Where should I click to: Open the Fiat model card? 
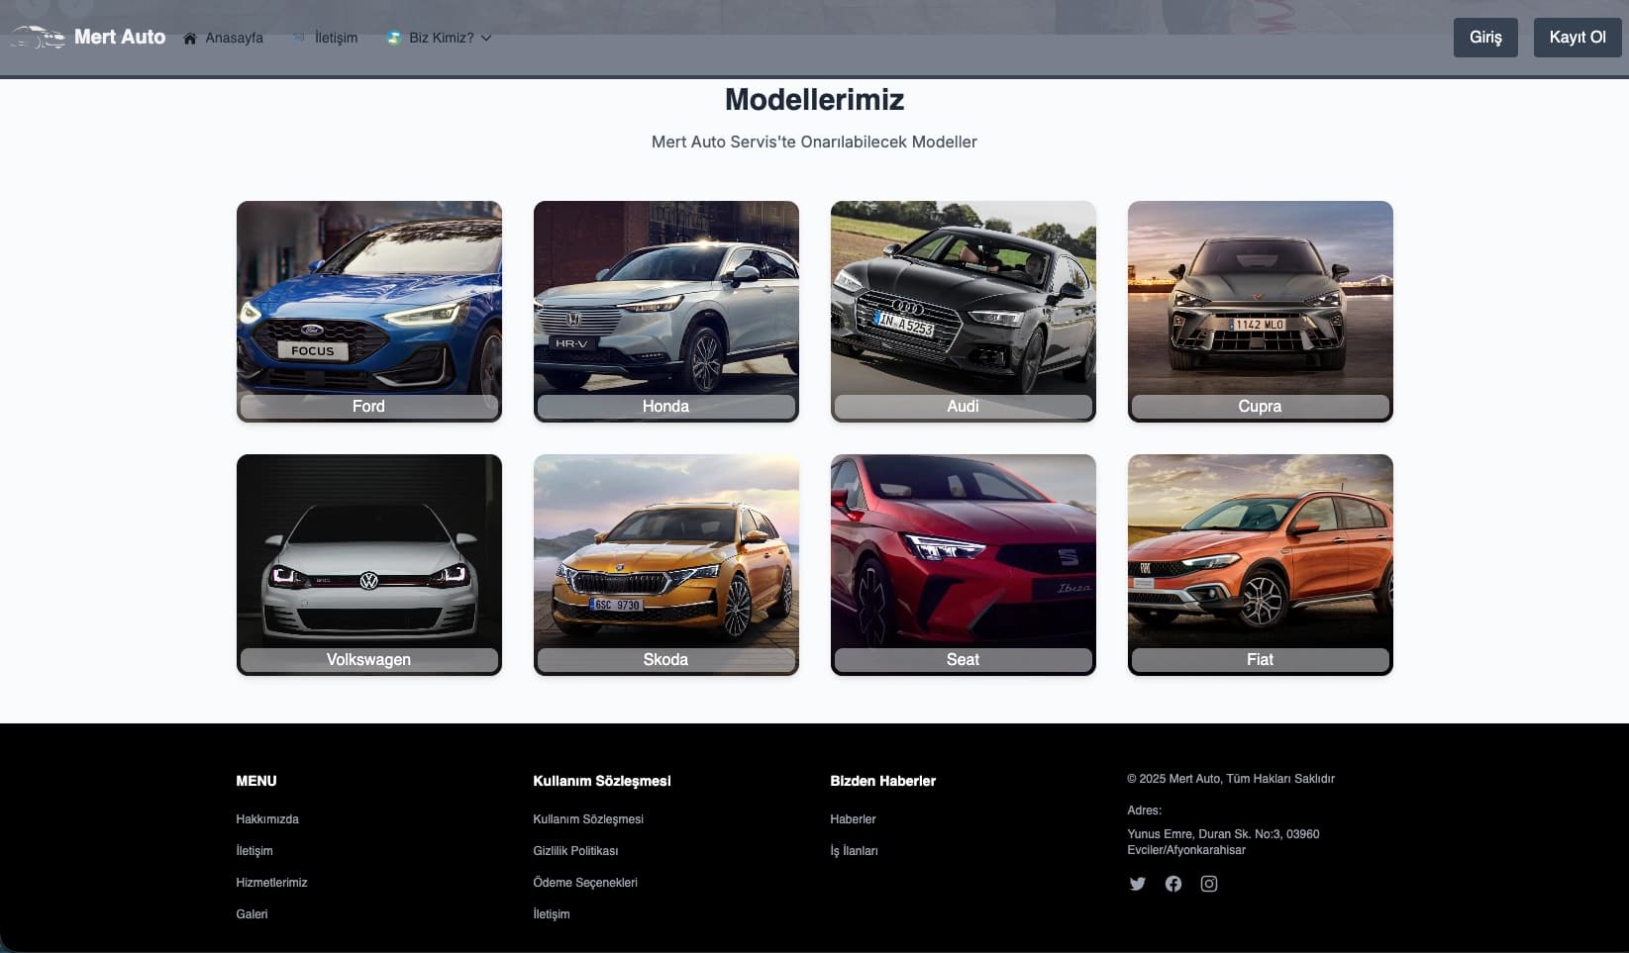tap(1259, 564)
